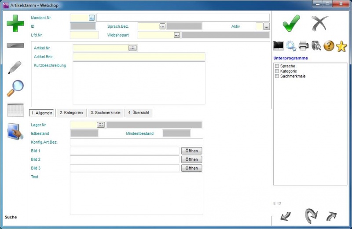The width and height of the screenshot is (352, 229).
Task: Switch to the 4. Übersicht tab
Action: tap(139, 113)
